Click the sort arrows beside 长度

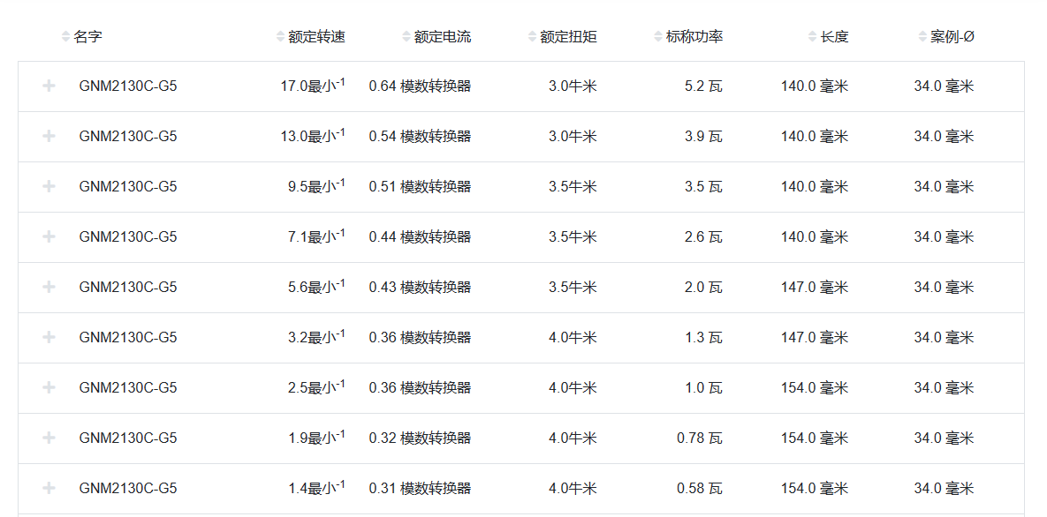(x=813, y=37)
